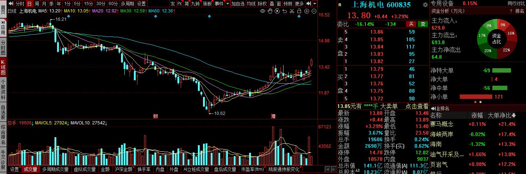Select the 周 weekly period tab
This screenshot has height=174, width=526.
point(37,4)
